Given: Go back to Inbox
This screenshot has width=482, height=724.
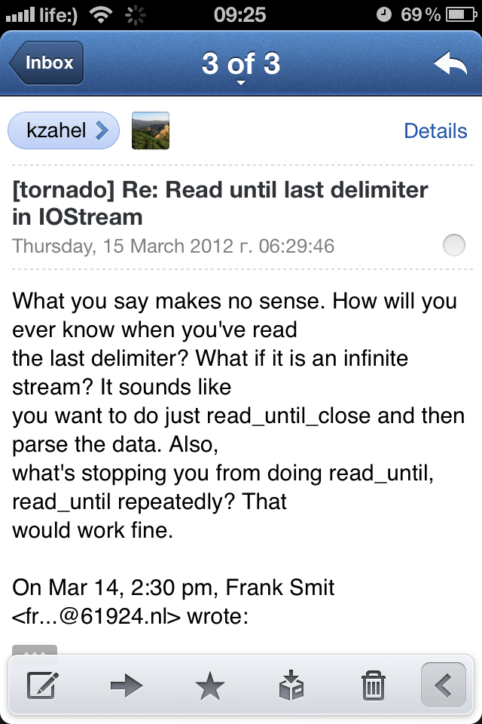Looking at the screenshot, I should click(x=46, y=63).
